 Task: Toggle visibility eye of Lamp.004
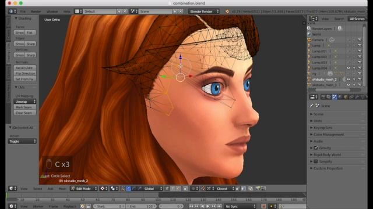coord(349,68)
